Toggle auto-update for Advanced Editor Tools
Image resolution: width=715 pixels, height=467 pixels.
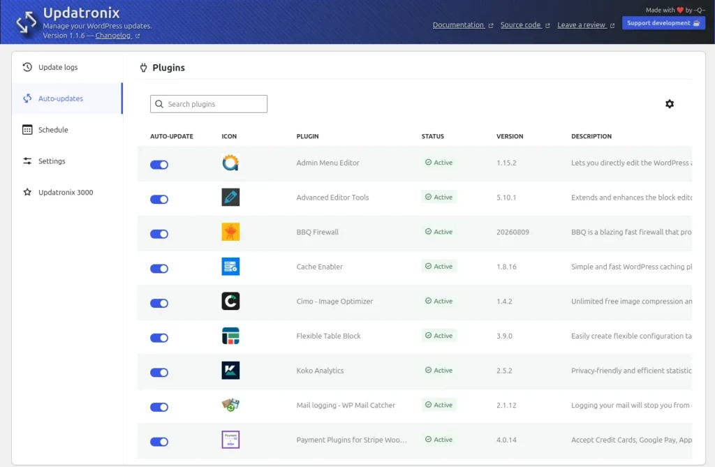coord(159,200)
